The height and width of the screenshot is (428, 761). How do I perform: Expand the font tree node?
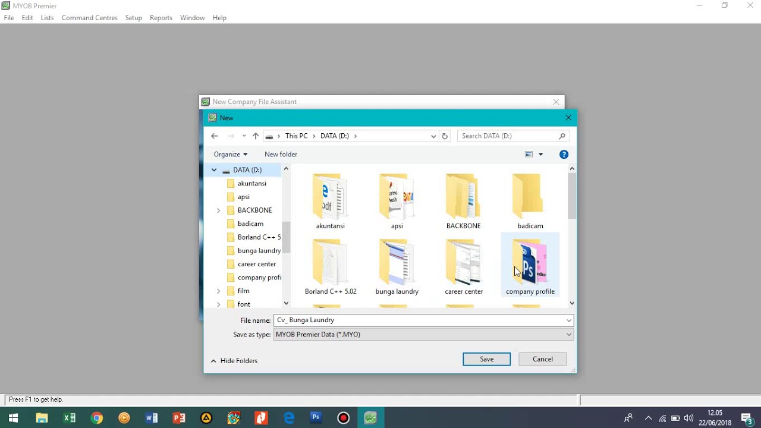pos(218,304)
